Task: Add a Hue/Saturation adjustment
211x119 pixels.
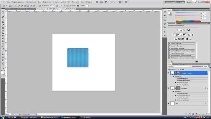Action: (x=177, y=35)
